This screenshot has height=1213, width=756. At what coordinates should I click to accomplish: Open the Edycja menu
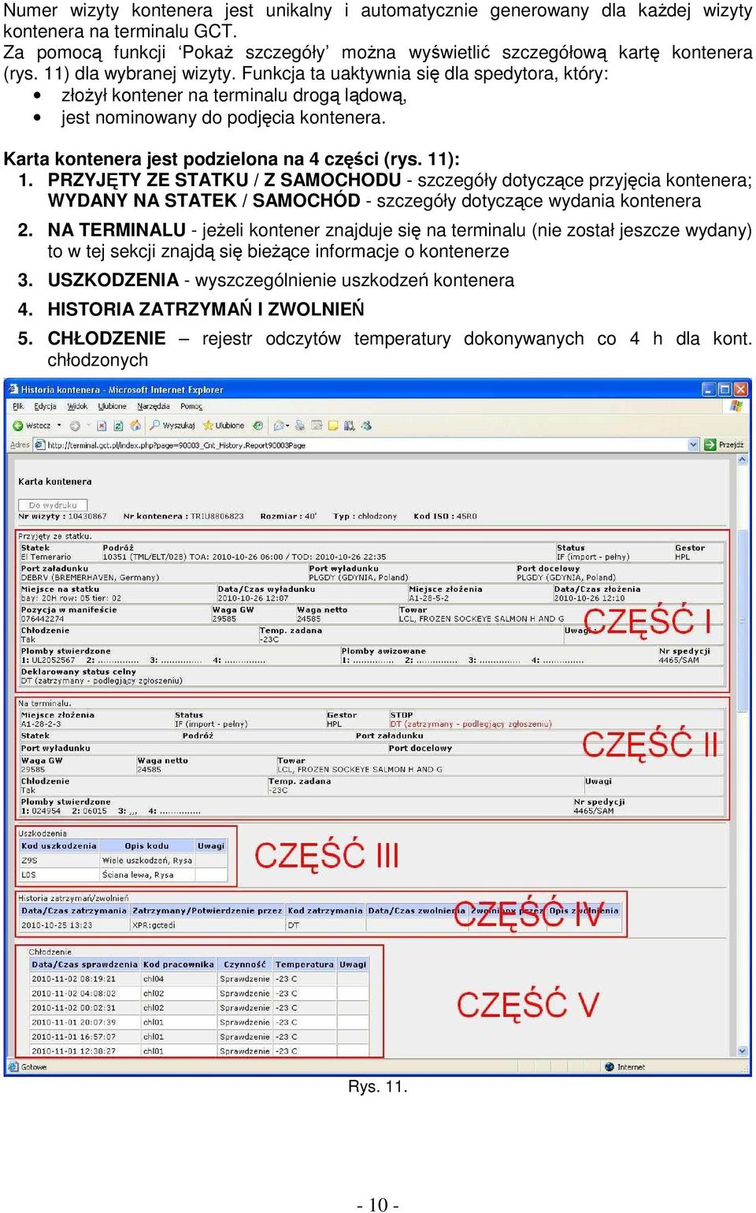coord(45,407)
